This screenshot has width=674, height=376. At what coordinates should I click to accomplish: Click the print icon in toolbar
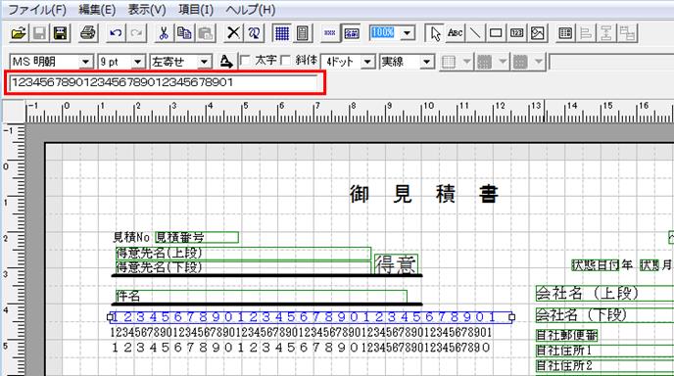click(88, 33)
